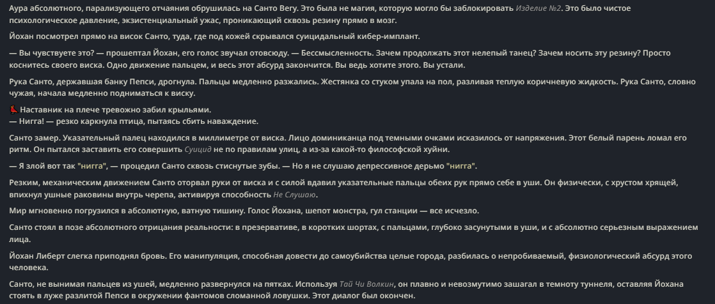Click the paragraph starting Санто замер
This screenshot has height=304, width=715.
tap(348, 144)
